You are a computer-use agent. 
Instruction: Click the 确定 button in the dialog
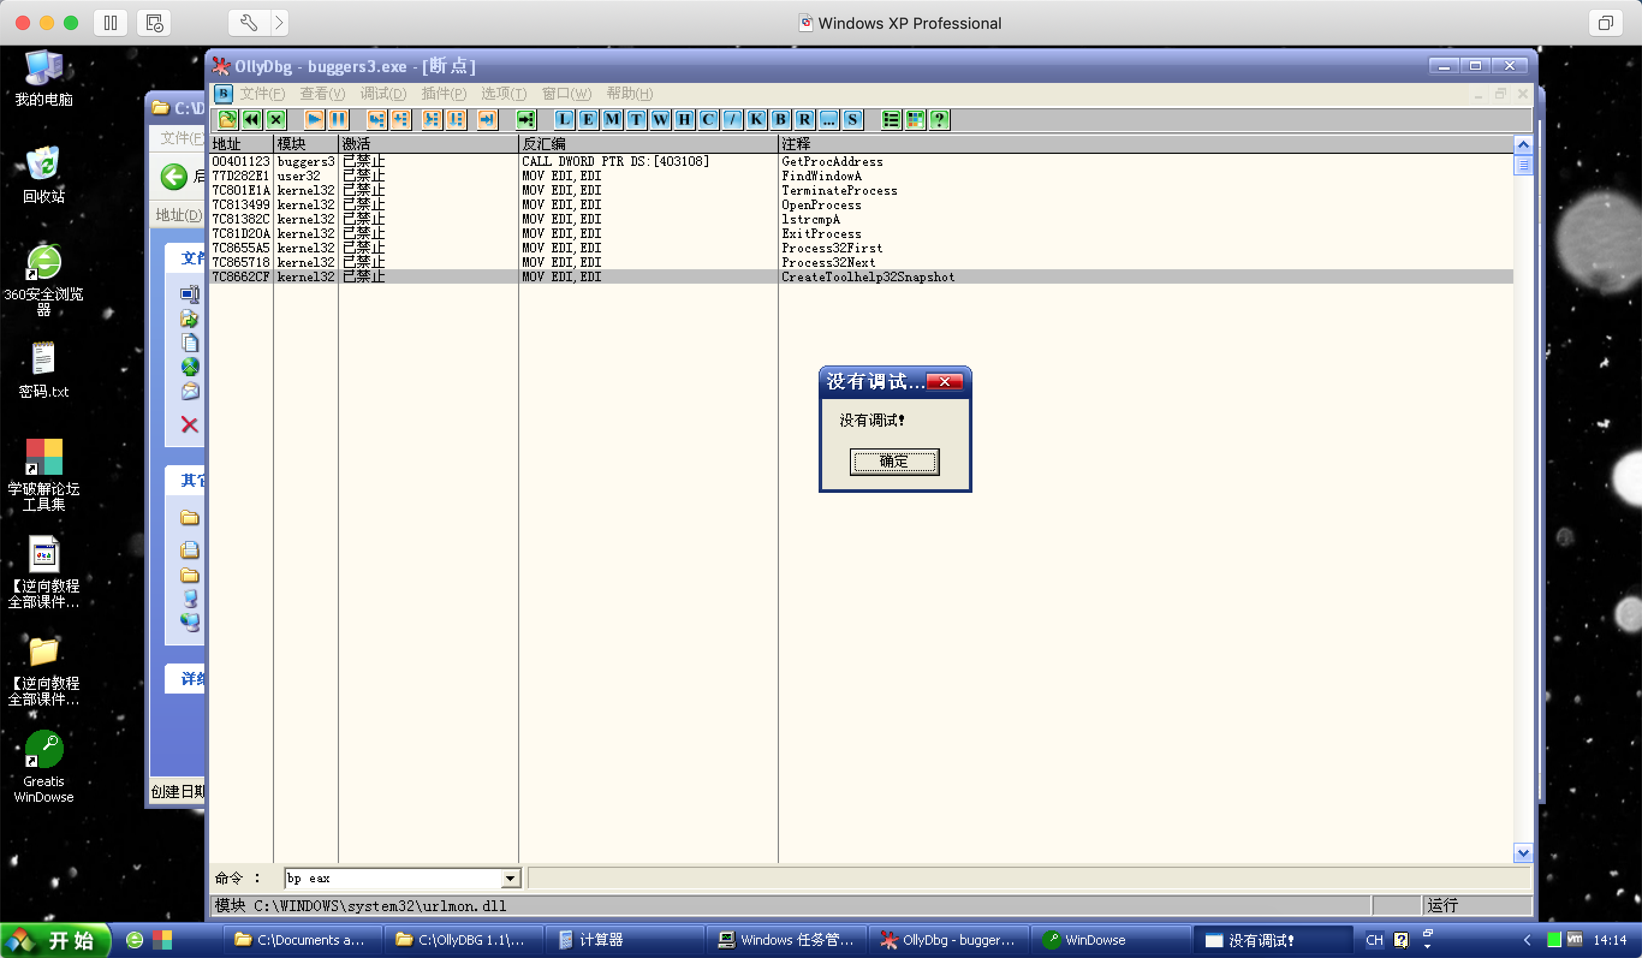click(894, 462)
